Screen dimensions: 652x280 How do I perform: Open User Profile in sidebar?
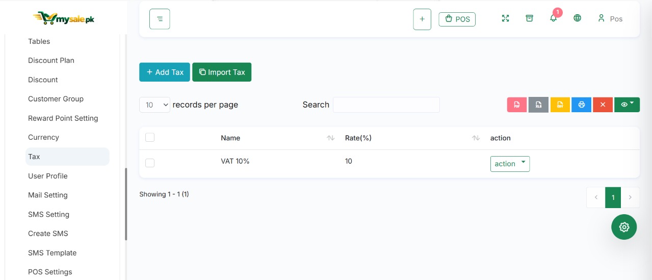[48, 176]
